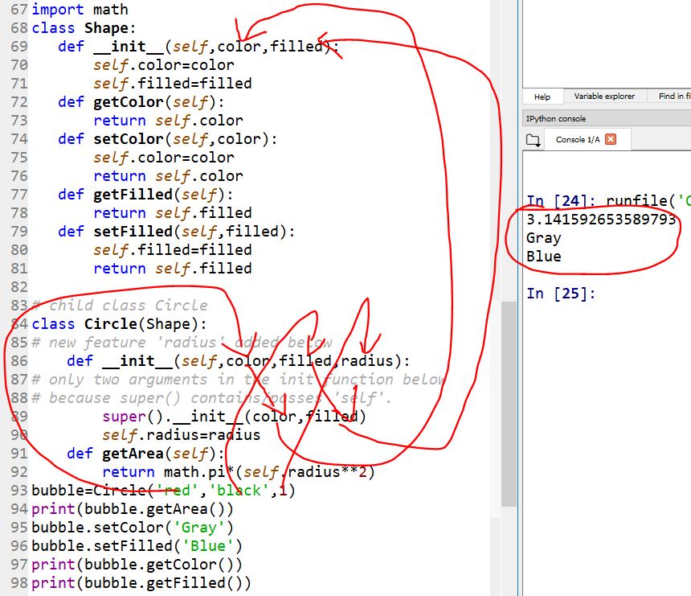Image resolution: width=691 pixels, height=596 pixels.
Task: Close the Console 1/A tab
Action: [x=611, y=139]
